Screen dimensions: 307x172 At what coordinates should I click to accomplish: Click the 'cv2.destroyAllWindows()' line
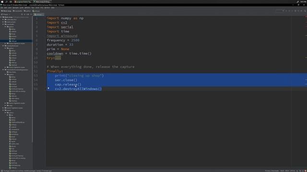click(78, 89)
